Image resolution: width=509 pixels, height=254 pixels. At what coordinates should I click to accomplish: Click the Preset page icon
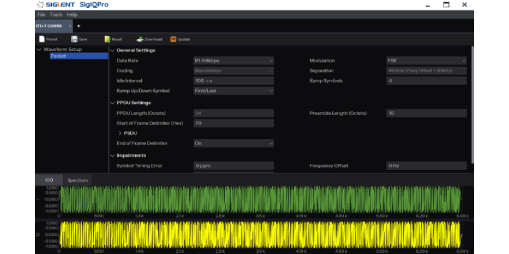[42, 39]
